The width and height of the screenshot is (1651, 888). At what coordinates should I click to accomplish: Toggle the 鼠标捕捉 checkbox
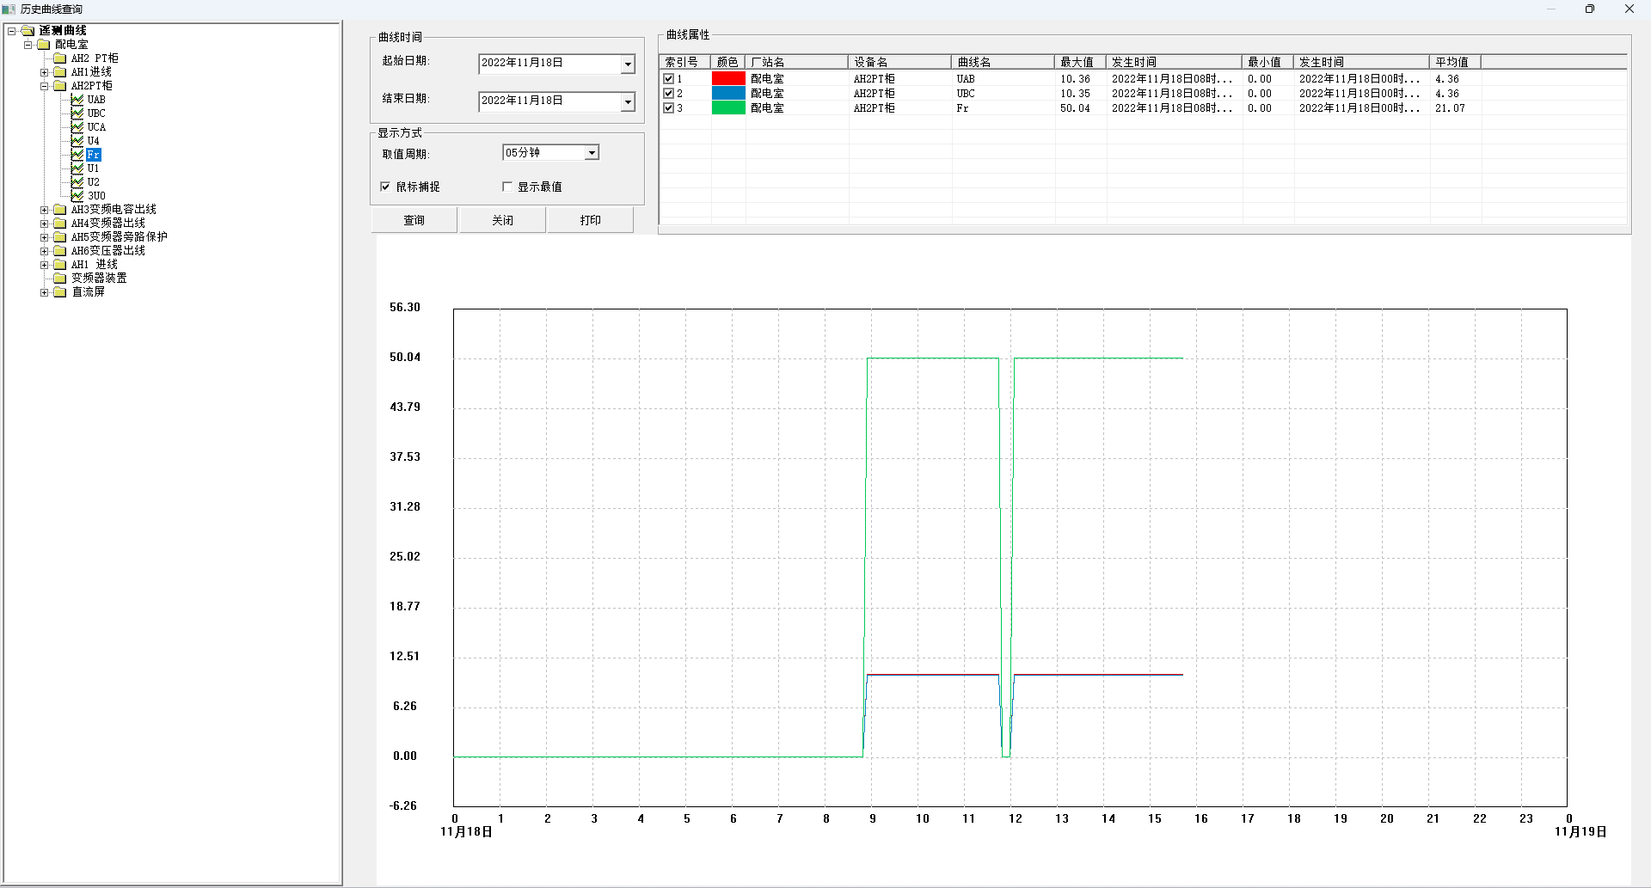pyautogui.click(x=385, y=187)
